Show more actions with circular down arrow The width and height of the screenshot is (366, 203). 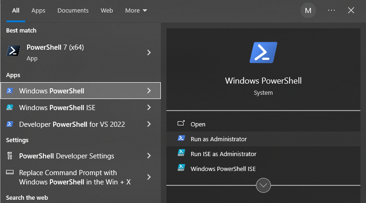coord(263,185)
